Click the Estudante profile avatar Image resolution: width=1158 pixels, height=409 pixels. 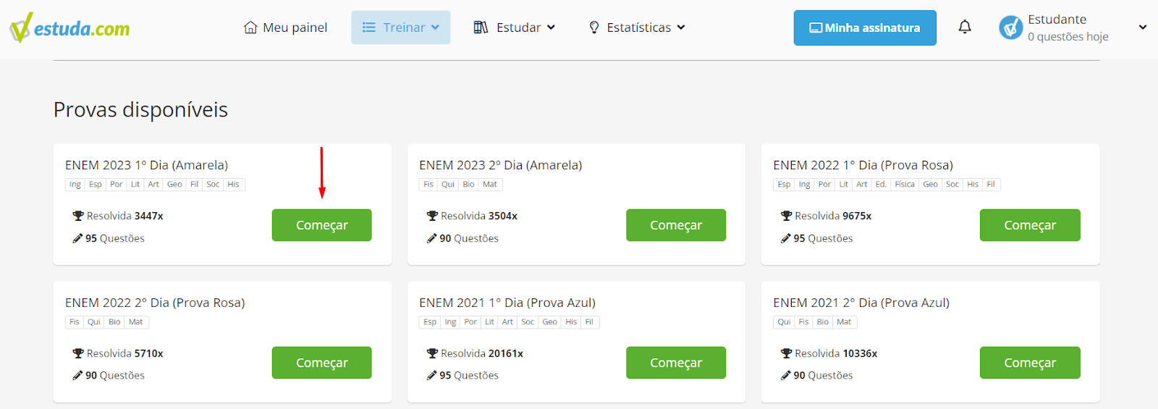pyautogui.click(x=1010, y=28)
